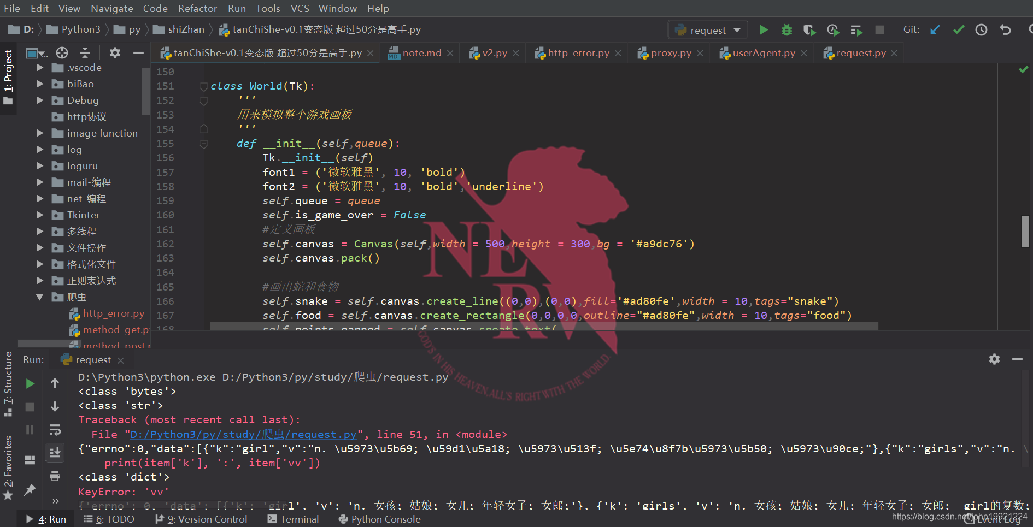Hide the Run panel with minus icon
Viewport: 1033px width, 527px height.
1017,359
